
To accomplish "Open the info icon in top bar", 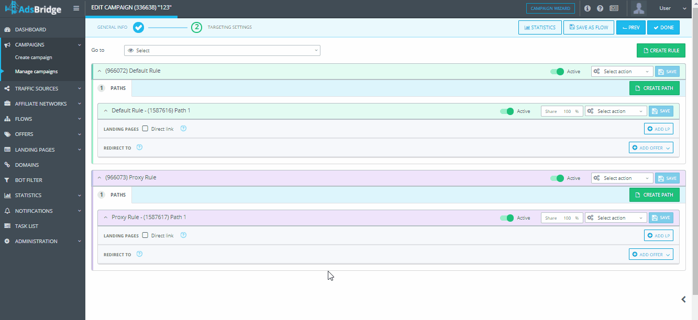I will click(588, 8).
